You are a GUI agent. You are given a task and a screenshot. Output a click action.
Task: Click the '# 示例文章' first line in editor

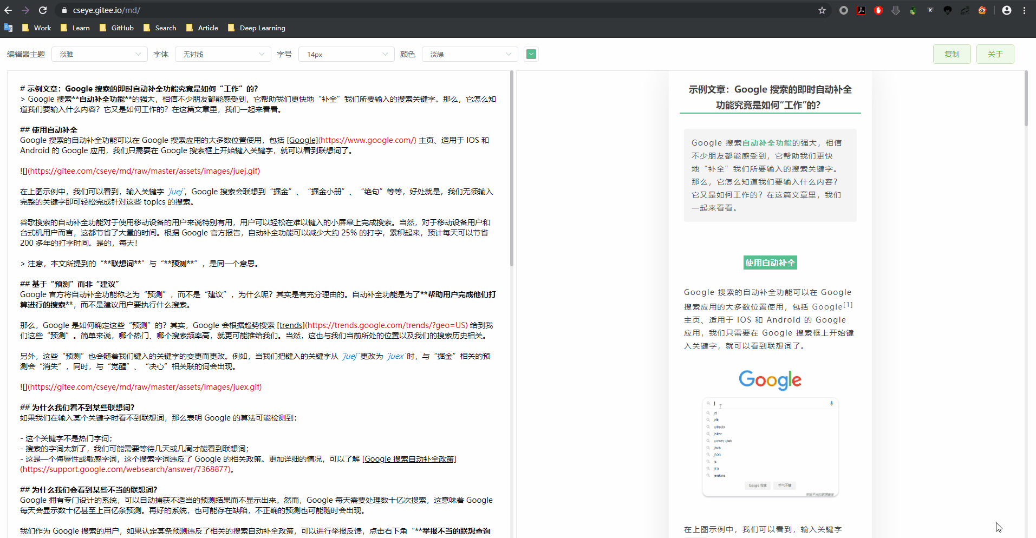[x=139, y=89]
